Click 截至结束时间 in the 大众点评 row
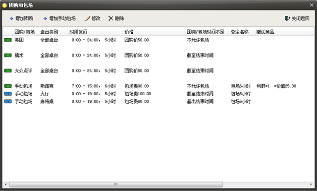The height and width of the screenshot is (191, 317). (x=200, y=71)
